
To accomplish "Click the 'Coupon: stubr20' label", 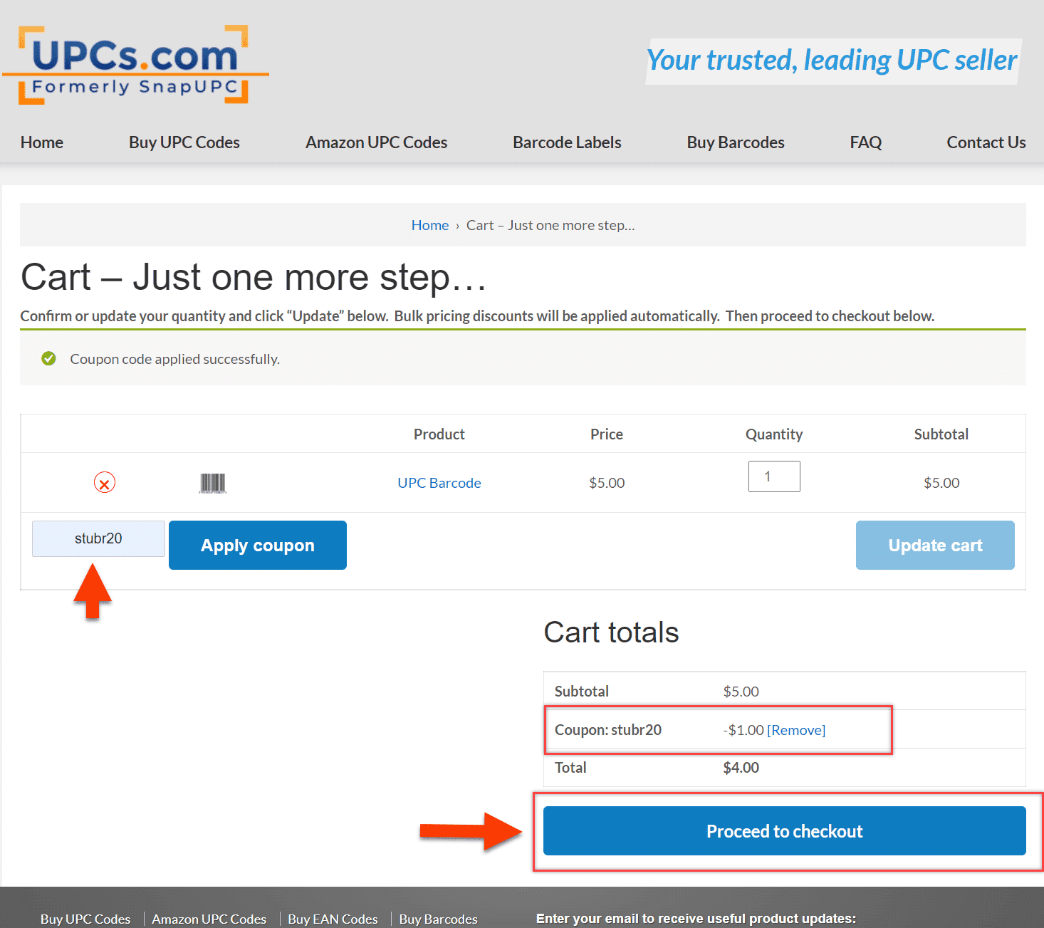I will click(x=608, y=730).
